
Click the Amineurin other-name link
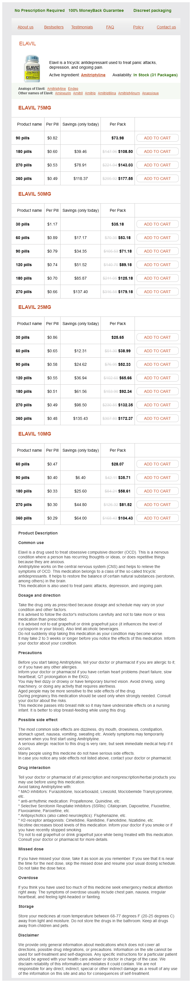[63, 93]
